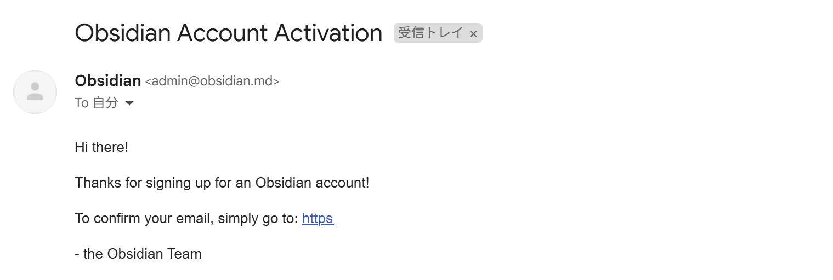
Task: Click the To 自分 recipient text
Action: (97, 103)
